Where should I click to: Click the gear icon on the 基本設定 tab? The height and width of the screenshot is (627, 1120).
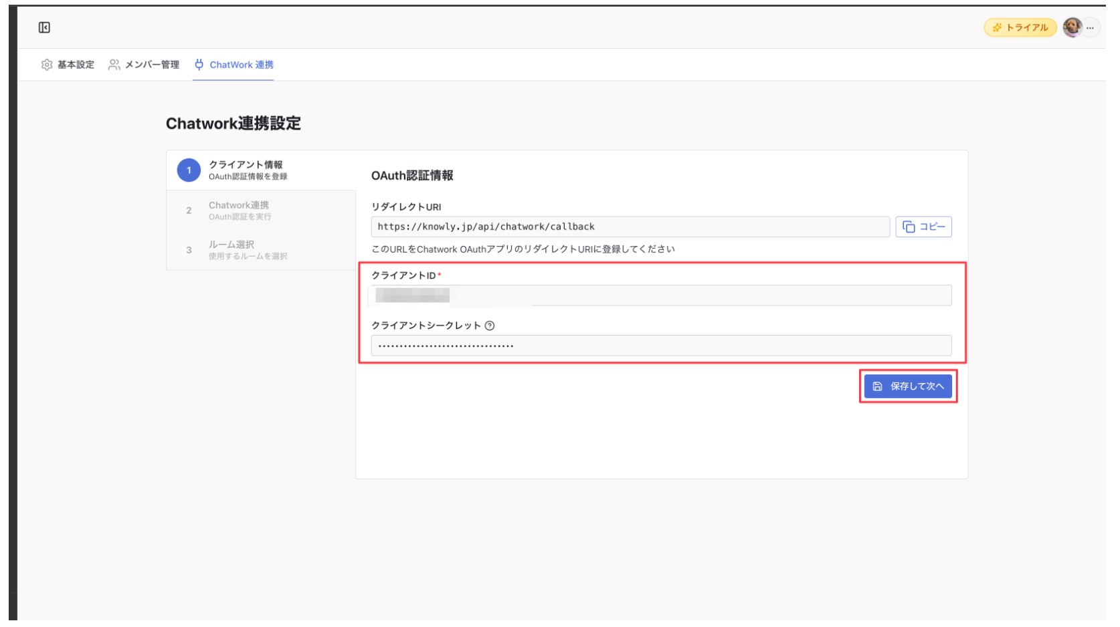(45, 65)
